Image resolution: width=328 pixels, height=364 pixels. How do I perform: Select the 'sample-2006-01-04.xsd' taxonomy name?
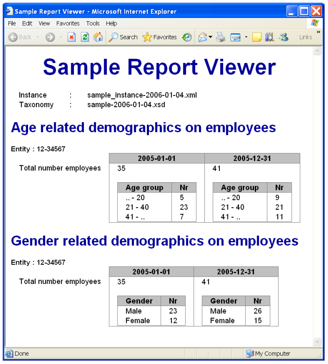126,105
